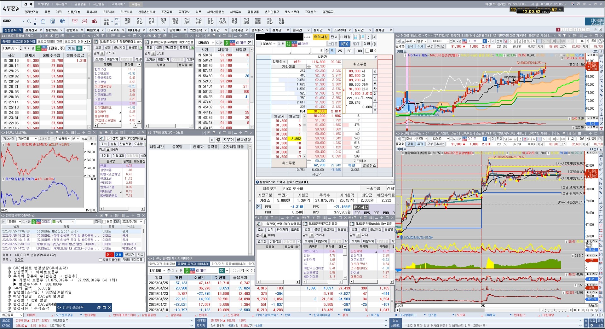
Task: Toggle the 미수 checkbox in the order window
Action: click(367, 51)
